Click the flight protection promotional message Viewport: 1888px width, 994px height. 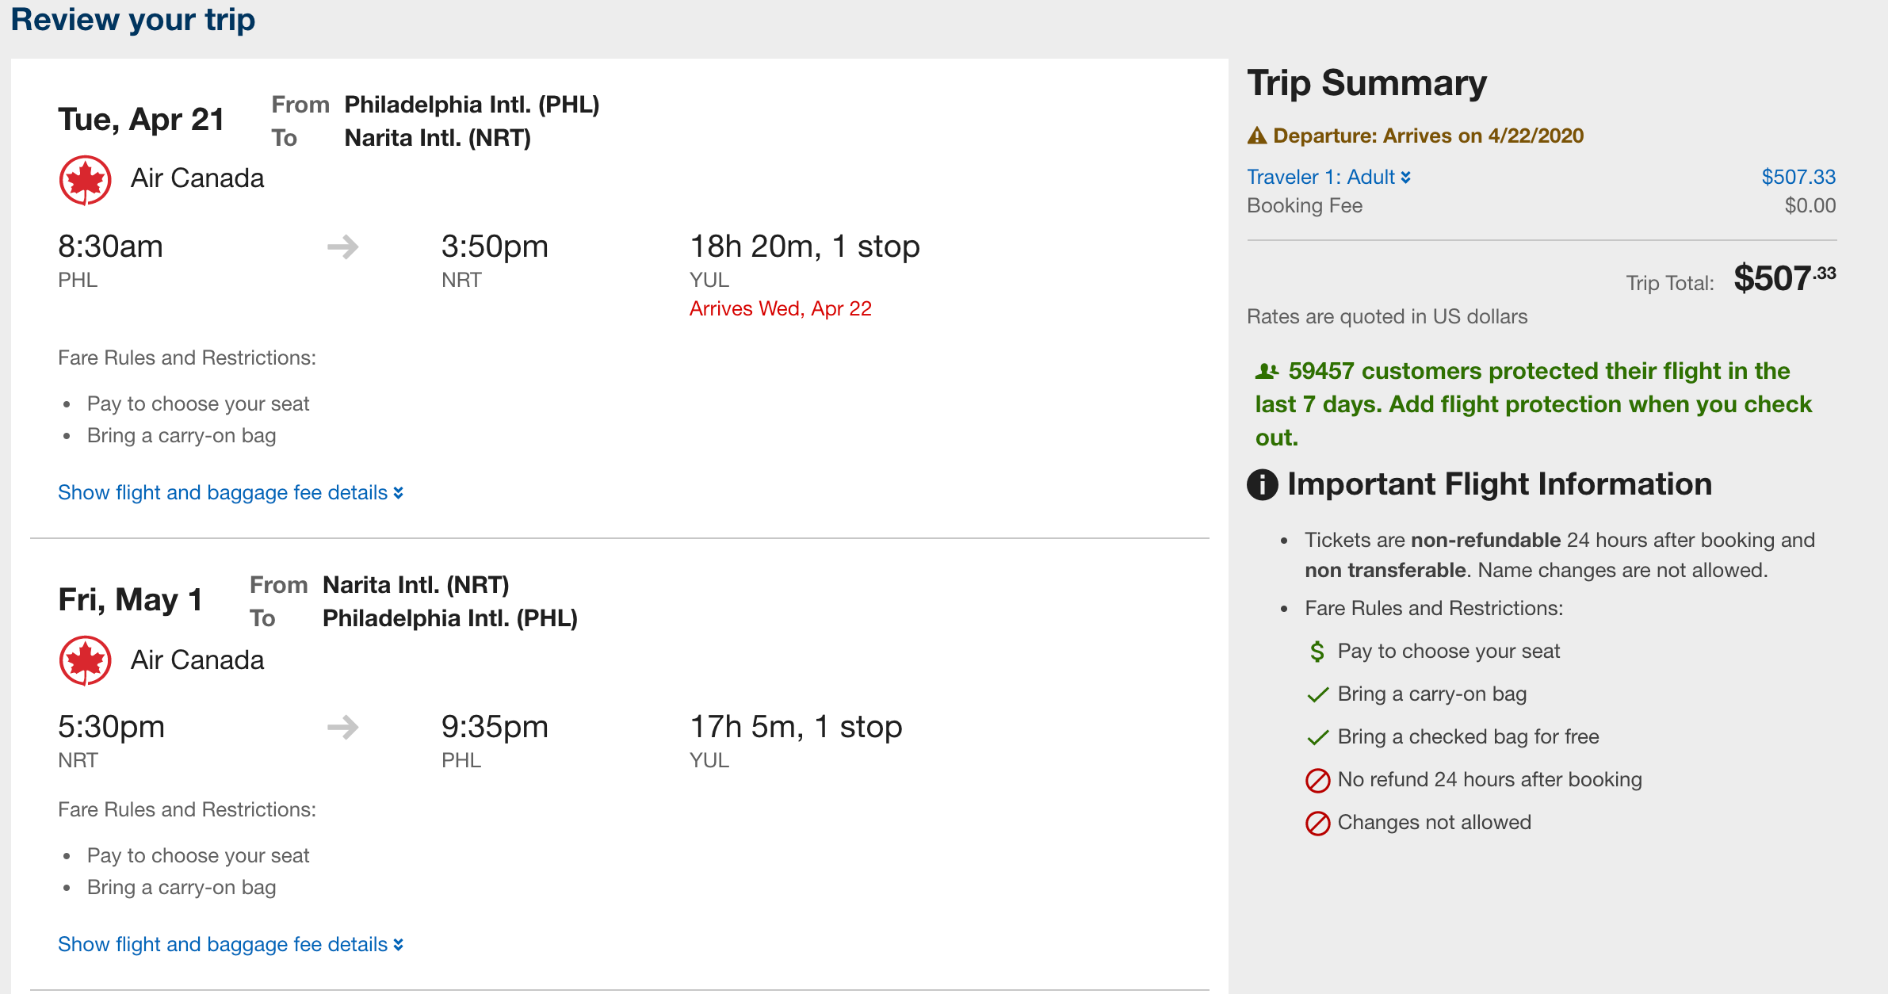coord(1533,404)
